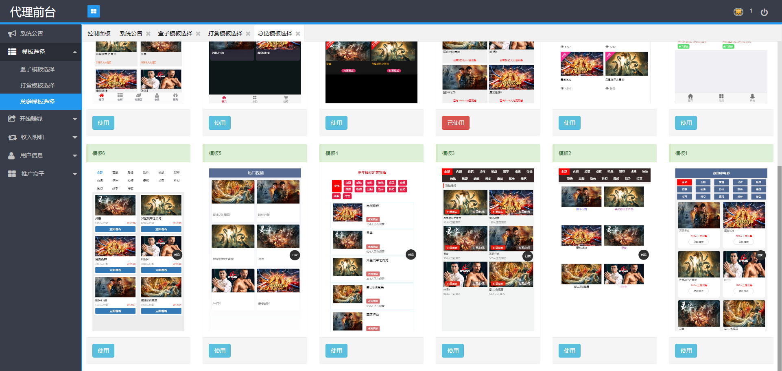The height and width of the screenshot is (371, 782).
Task: Click the 代理前台 title
Action: [x=33, y=12]
